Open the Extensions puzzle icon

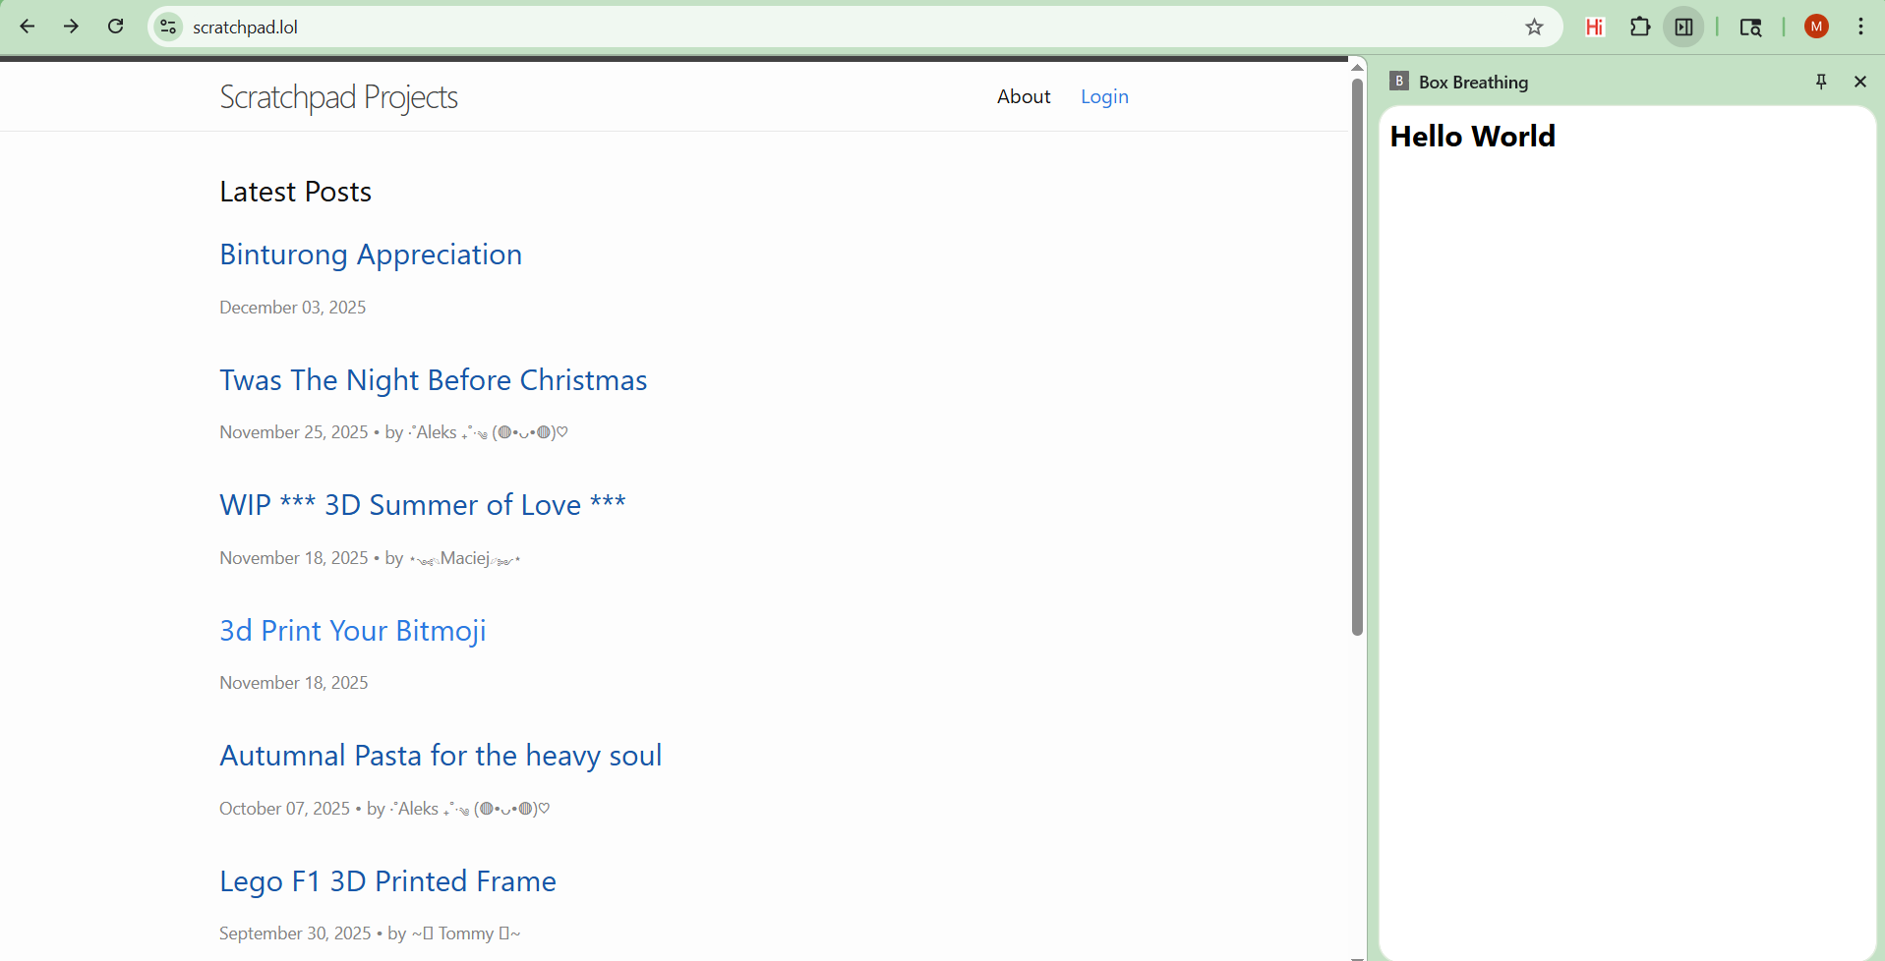click(x=1640, y=27)
